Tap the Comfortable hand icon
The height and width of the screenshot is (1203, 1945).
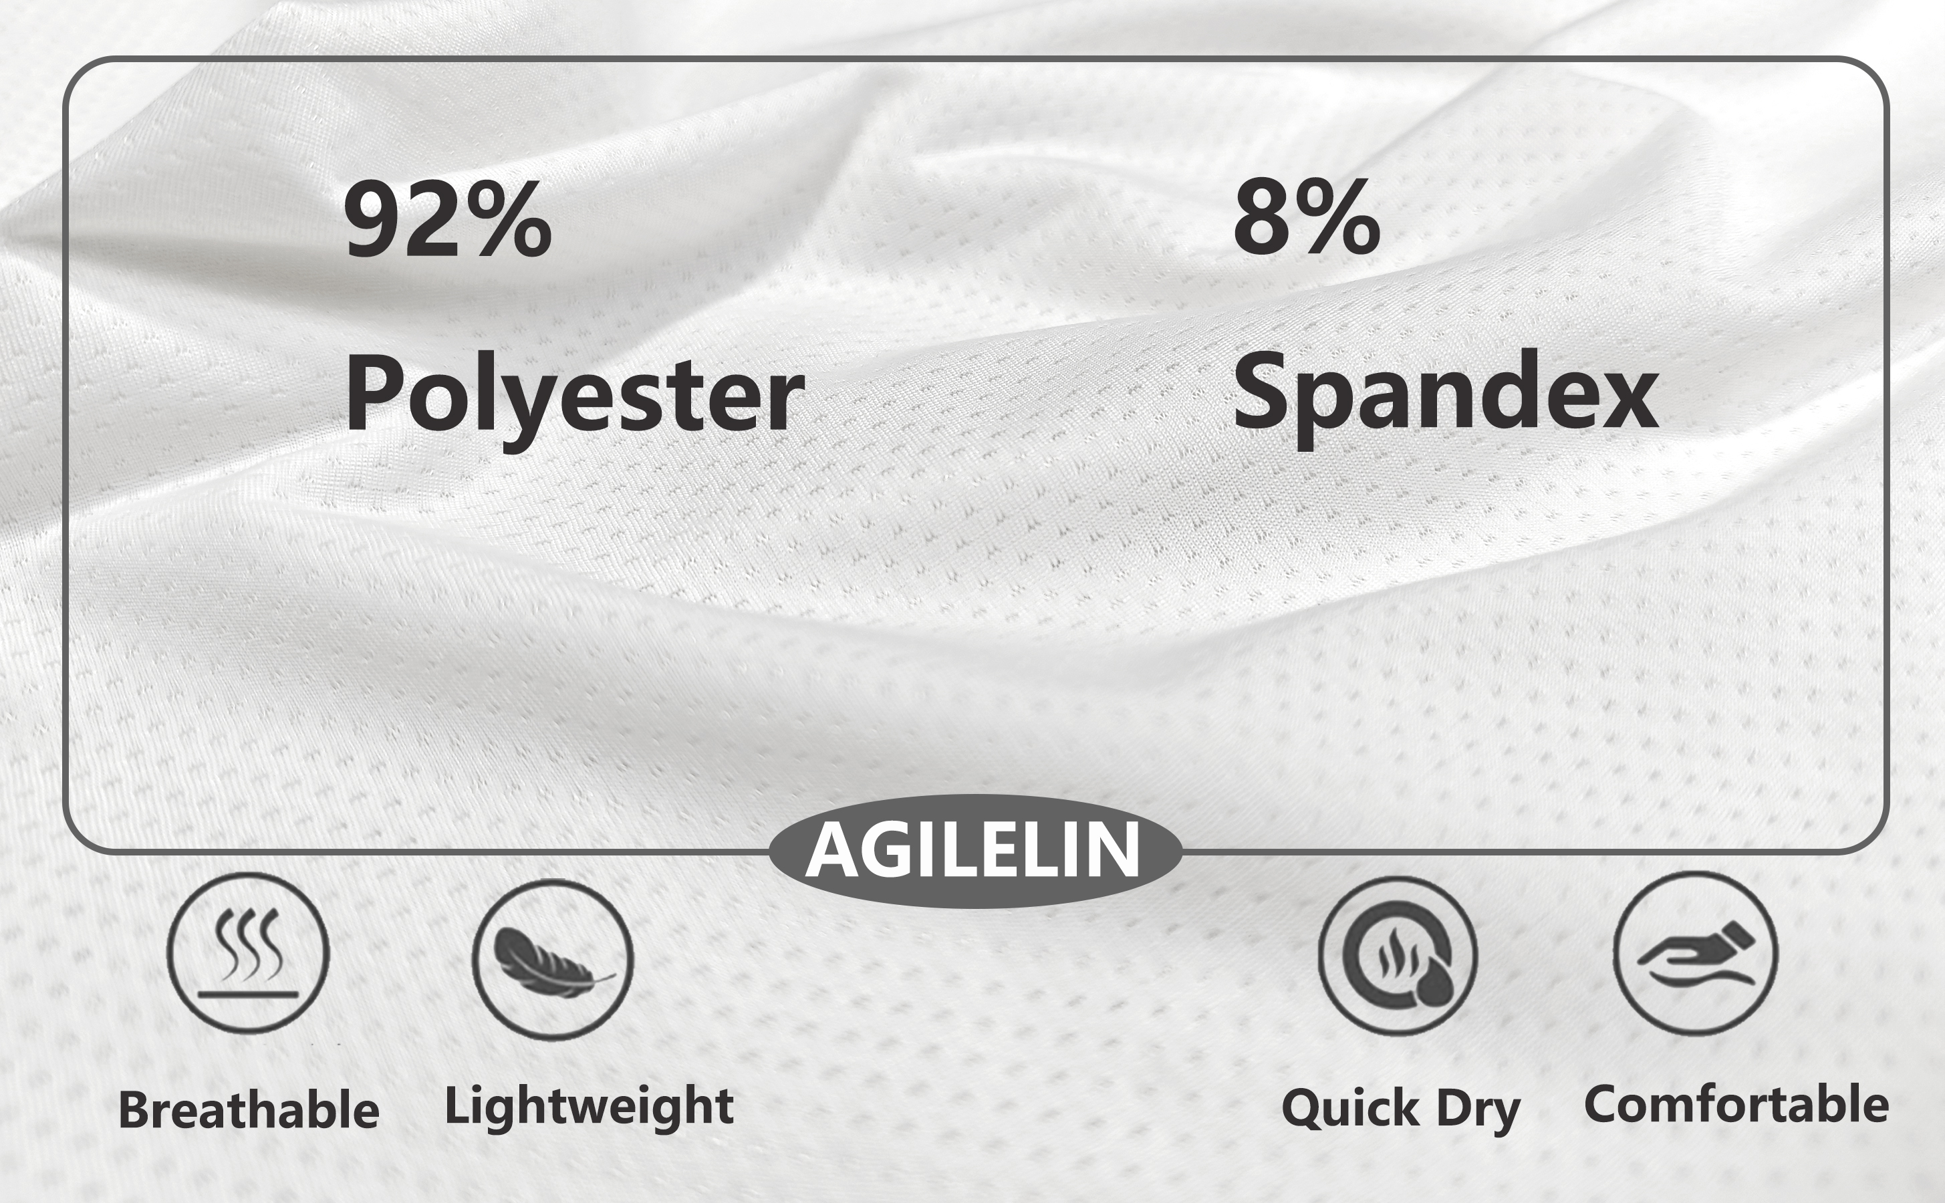coord(1696,953)
